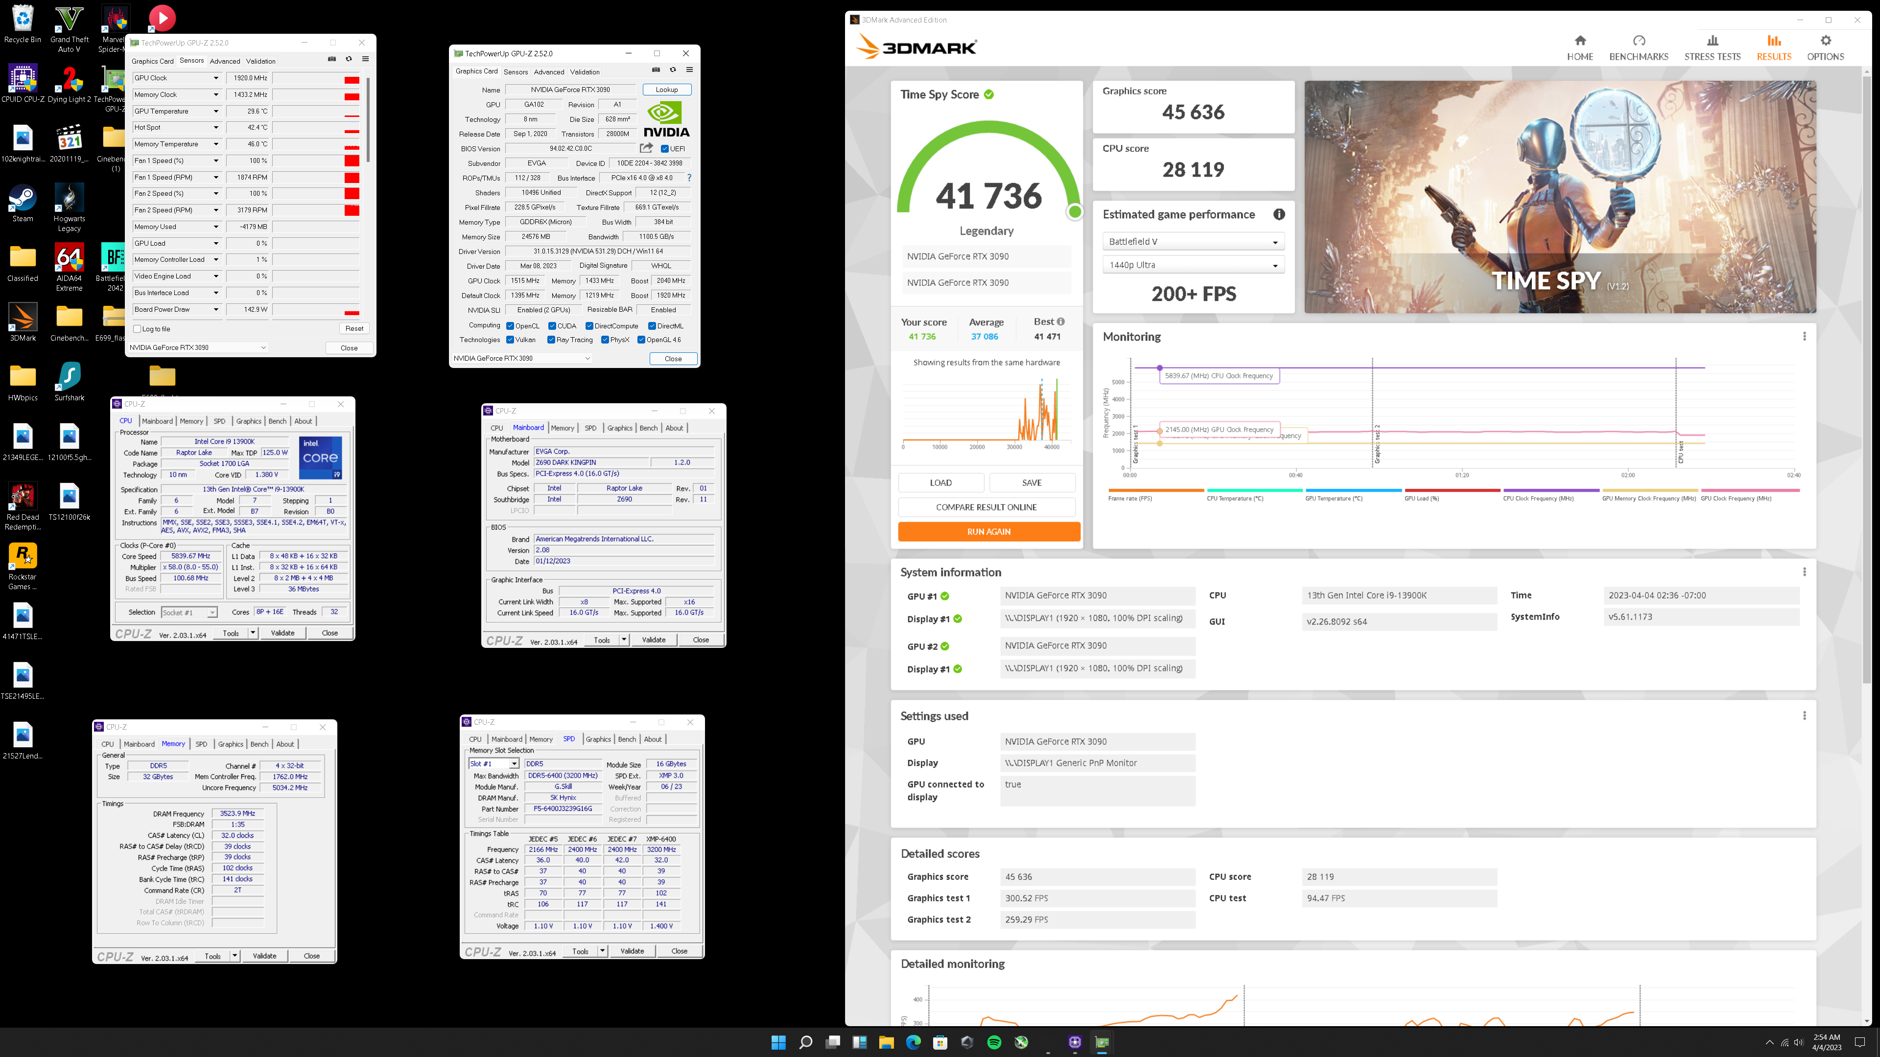Open the System information three-dot menu
1880x1057 pixels.
pos(1804,572)
